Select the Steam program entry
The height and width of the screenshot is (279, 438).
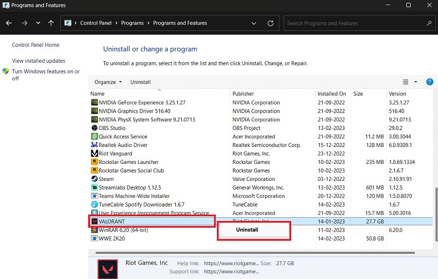tap(106, 179)
